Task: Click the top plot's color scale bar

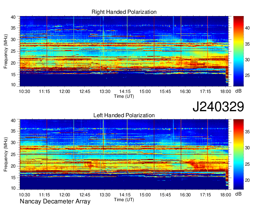Action: coord(238,51)
